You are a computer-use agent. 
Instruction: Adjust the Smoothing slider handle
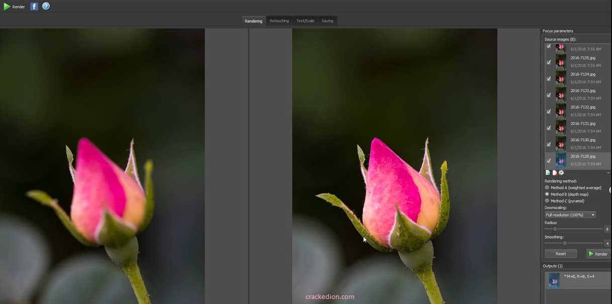click(x=565, y=243)
